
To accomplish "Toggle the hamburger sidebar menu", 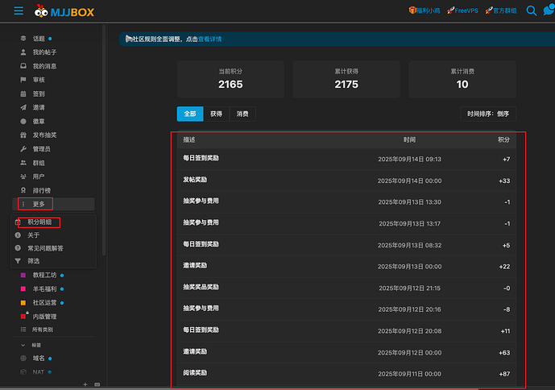I will [x=19, y=11].
